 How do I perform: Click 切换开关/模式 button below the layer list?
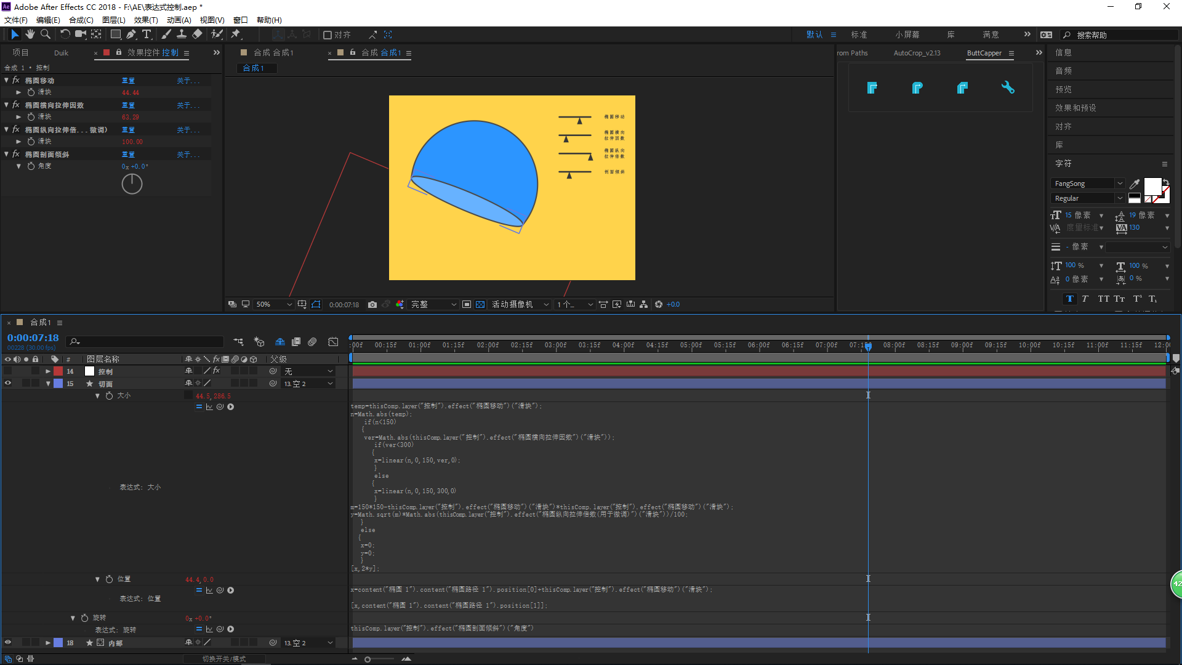224,659
